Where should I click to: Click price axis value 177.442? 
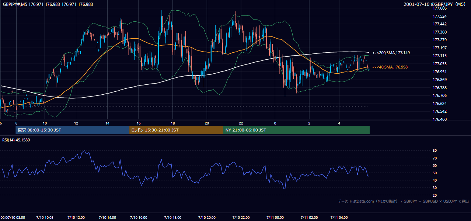(439, 24)
